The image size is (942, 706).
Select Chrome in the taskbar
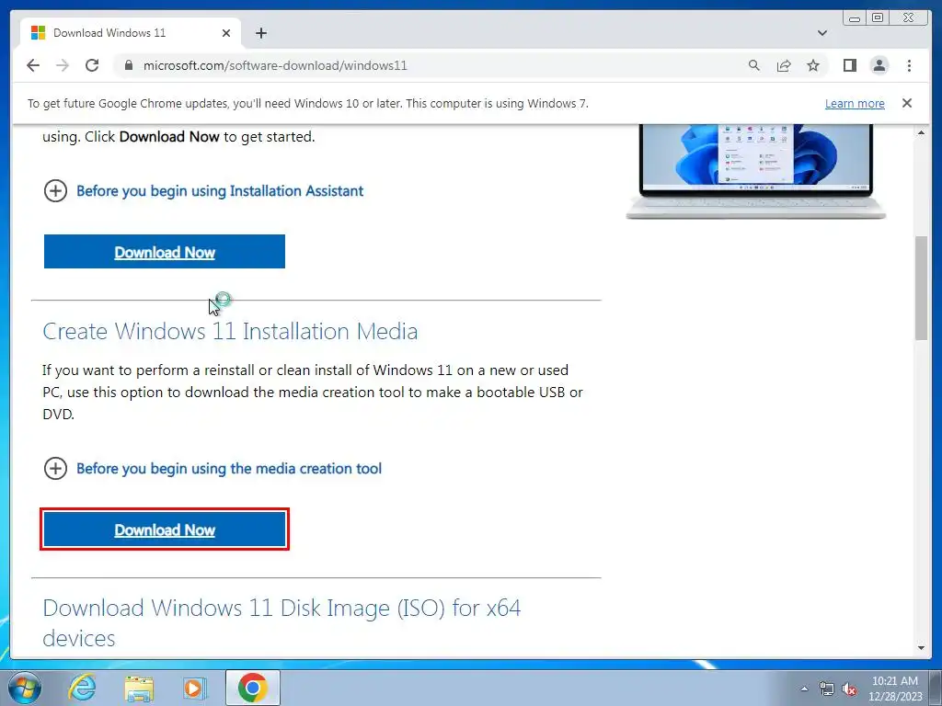253,688
